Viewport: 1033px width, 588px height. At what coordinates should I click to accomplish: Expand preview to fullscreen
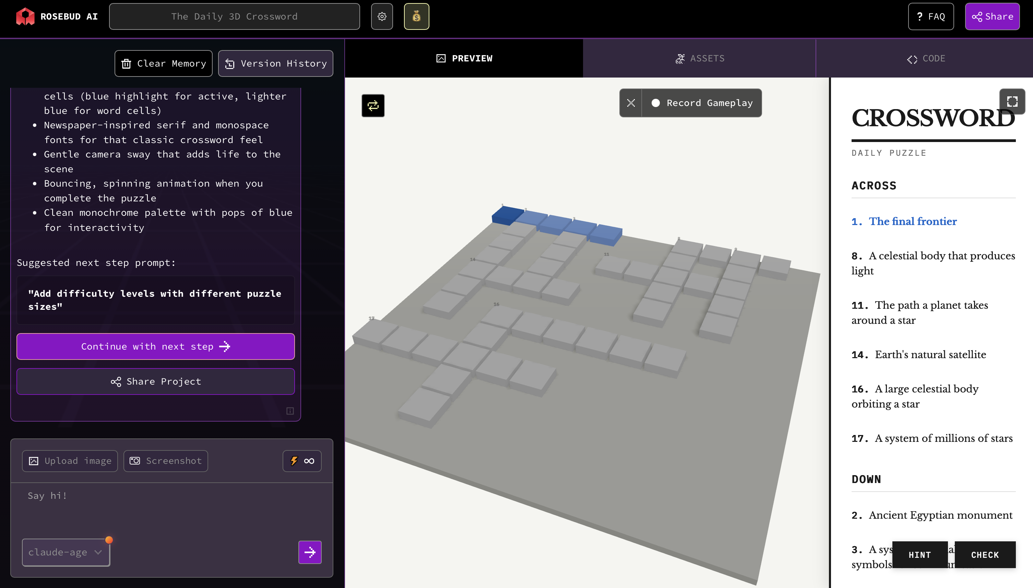coord(1012,101)
